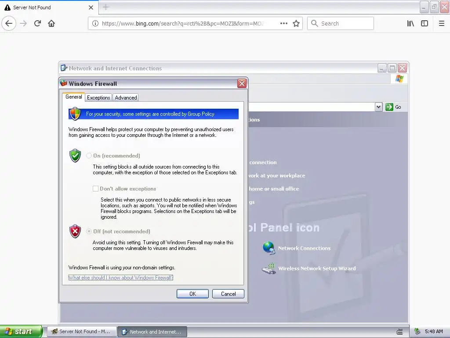Switch to the Advanced tab
Image resolution: width=450 pixels, height=338 pixels.
point(126,97)
